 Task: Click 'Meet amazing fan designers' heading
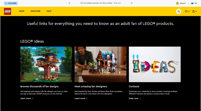91,87
